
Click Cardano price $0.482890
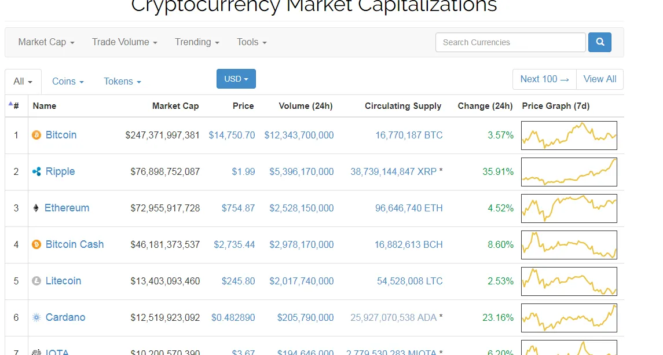click(233, 317)
